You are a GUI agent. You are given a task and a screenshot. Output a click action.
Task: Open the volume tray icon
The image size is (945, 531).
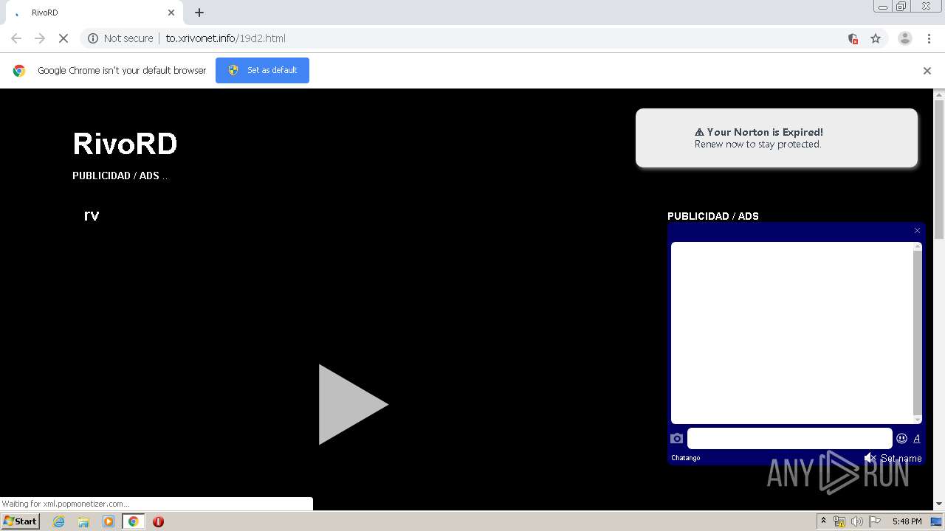coord(857,521)
